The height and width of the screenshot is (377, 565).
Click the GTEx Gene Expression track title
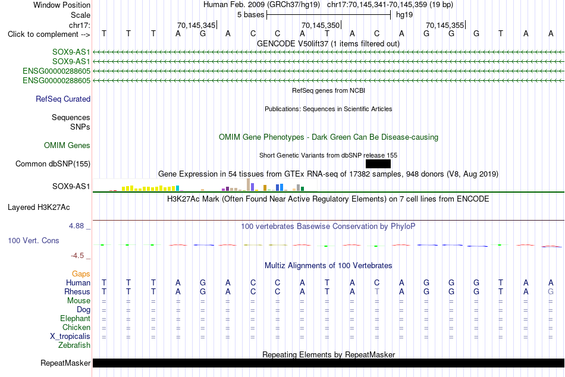point(328,174)
